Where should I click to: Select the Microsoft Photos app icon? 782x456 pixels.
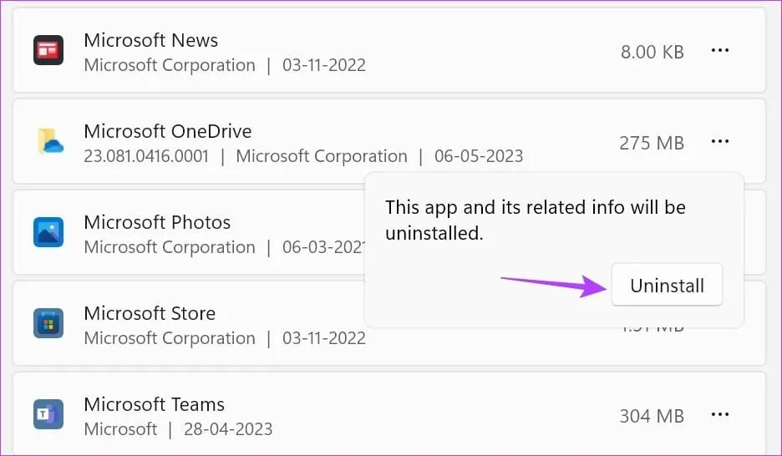pyautogui.click(x=48, y=233)
